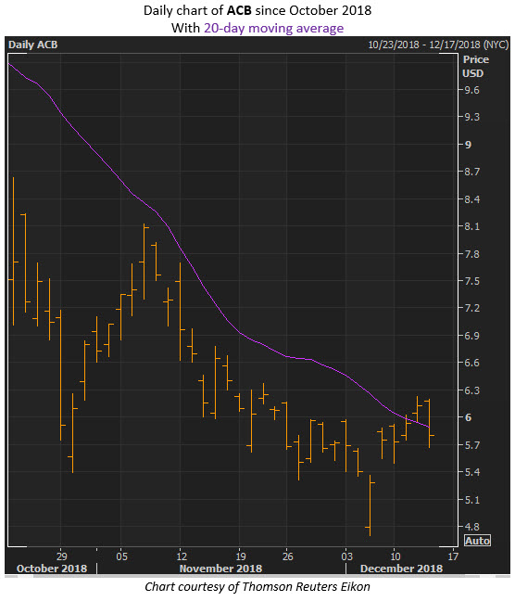Click the 'December 2018' month label

(401, 569)
